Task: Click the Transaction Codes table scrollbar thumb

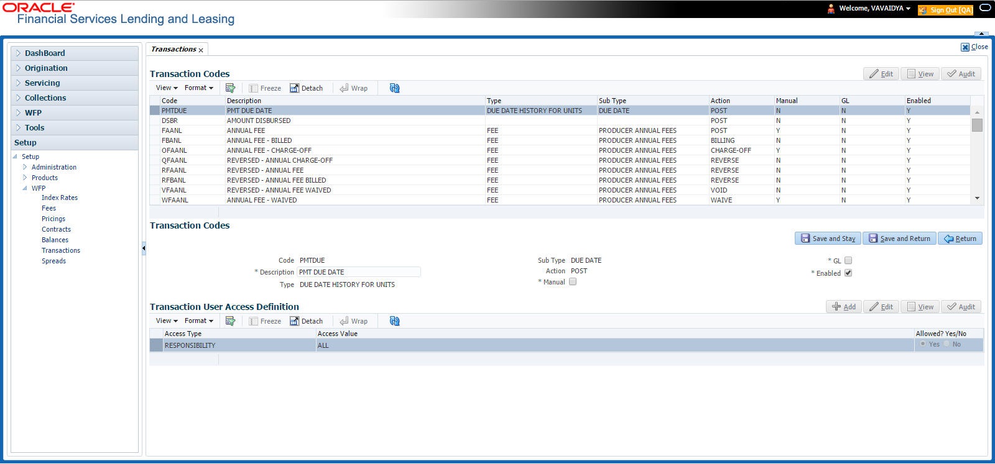Action: (x=977, y=125)
